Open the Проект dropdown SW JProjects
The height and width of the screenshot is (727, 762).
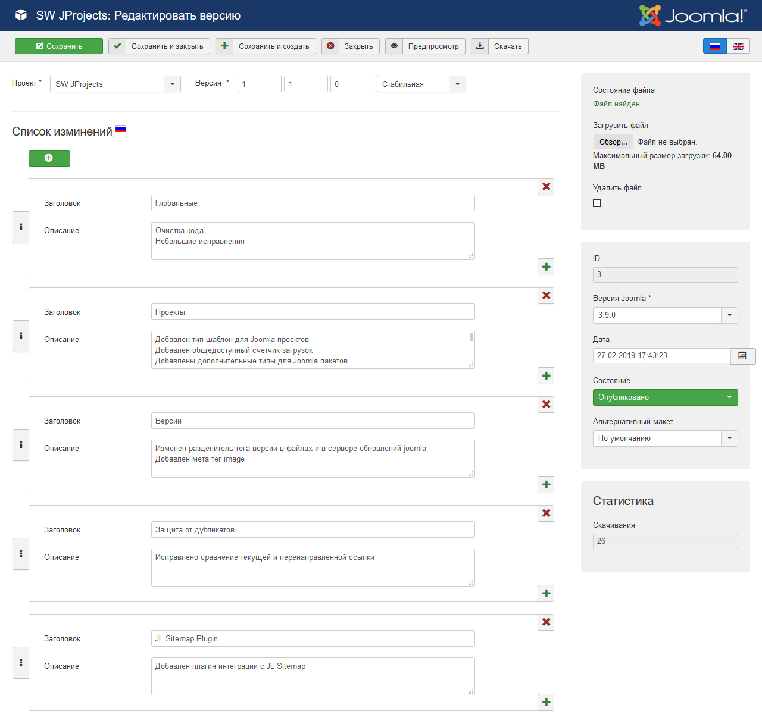tap(115, 84)
